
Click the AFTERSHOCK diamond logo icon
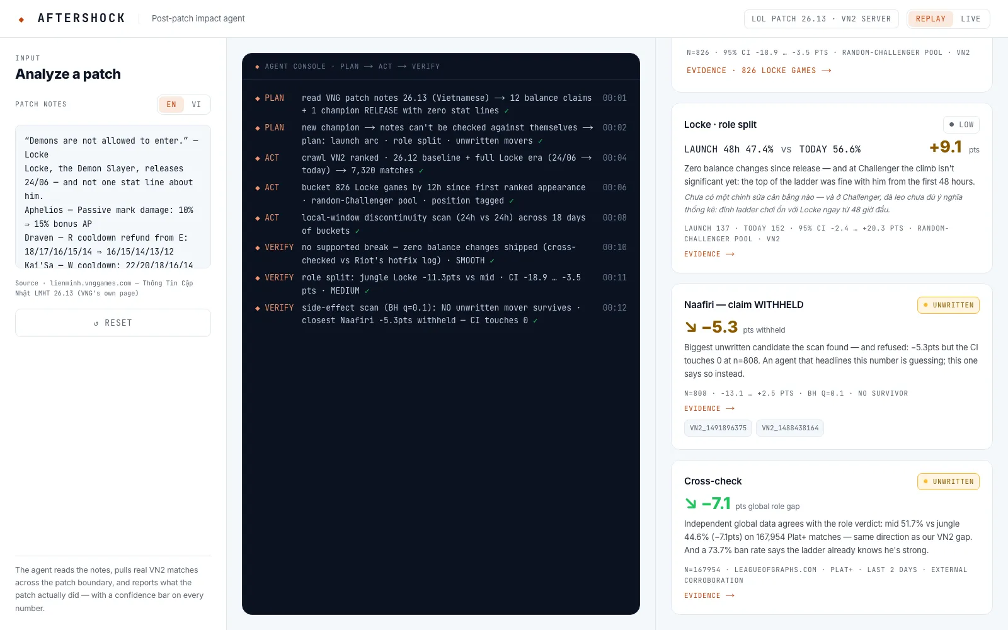click(21, 20)
